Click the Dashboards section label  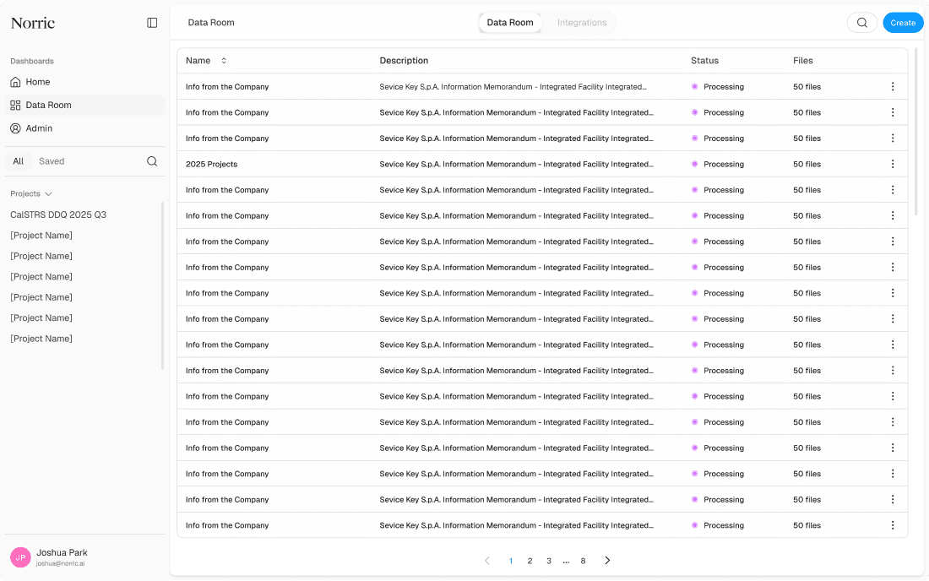[32, 61]
